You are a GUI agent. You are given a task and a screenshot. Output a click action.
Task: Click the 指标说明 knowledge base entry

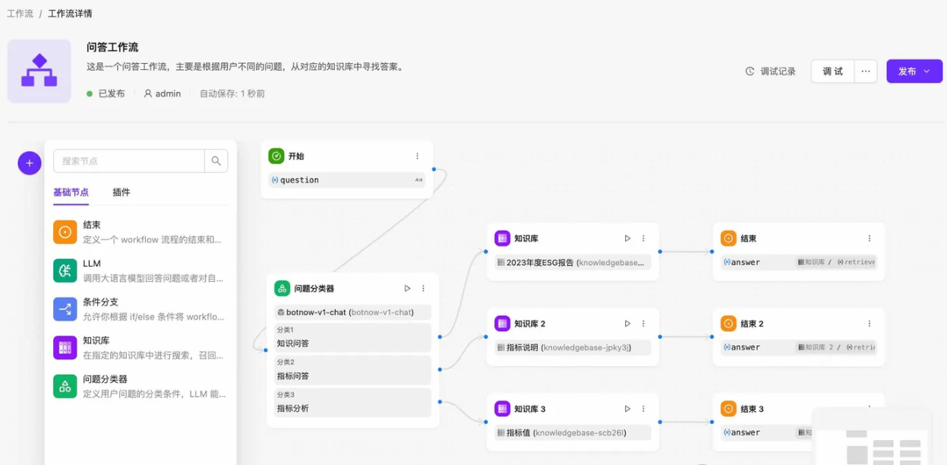point(573,347)
